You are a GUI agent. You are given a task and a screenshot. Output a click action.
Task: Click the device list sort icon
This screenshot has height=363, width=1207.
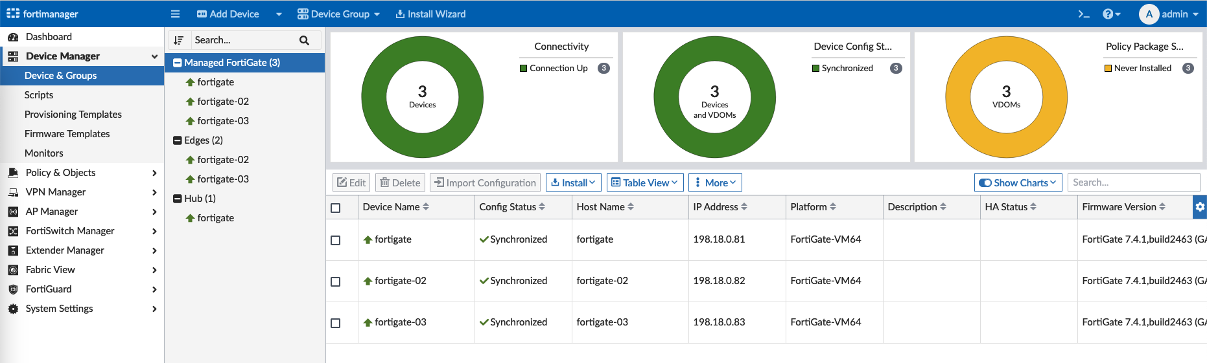pos(179,40)
